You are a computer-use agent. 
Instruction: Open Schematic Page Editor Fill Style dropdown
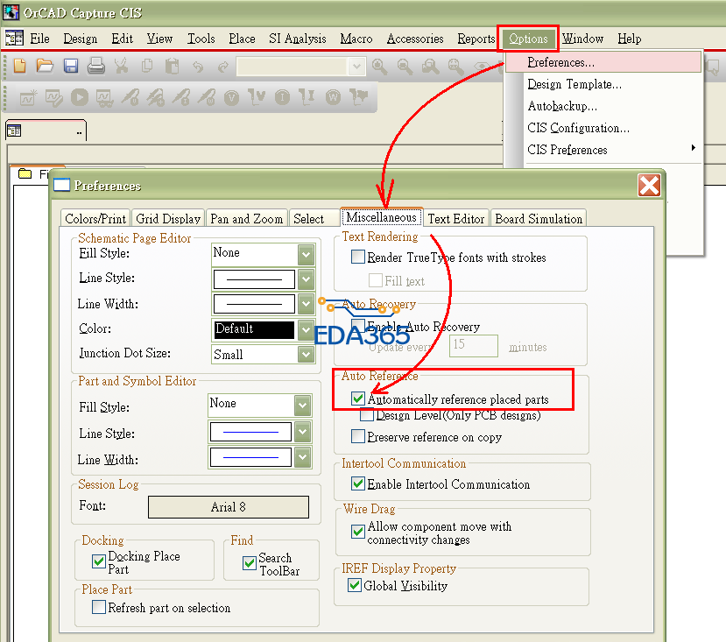pyautogui.click(x=306, y=254)
